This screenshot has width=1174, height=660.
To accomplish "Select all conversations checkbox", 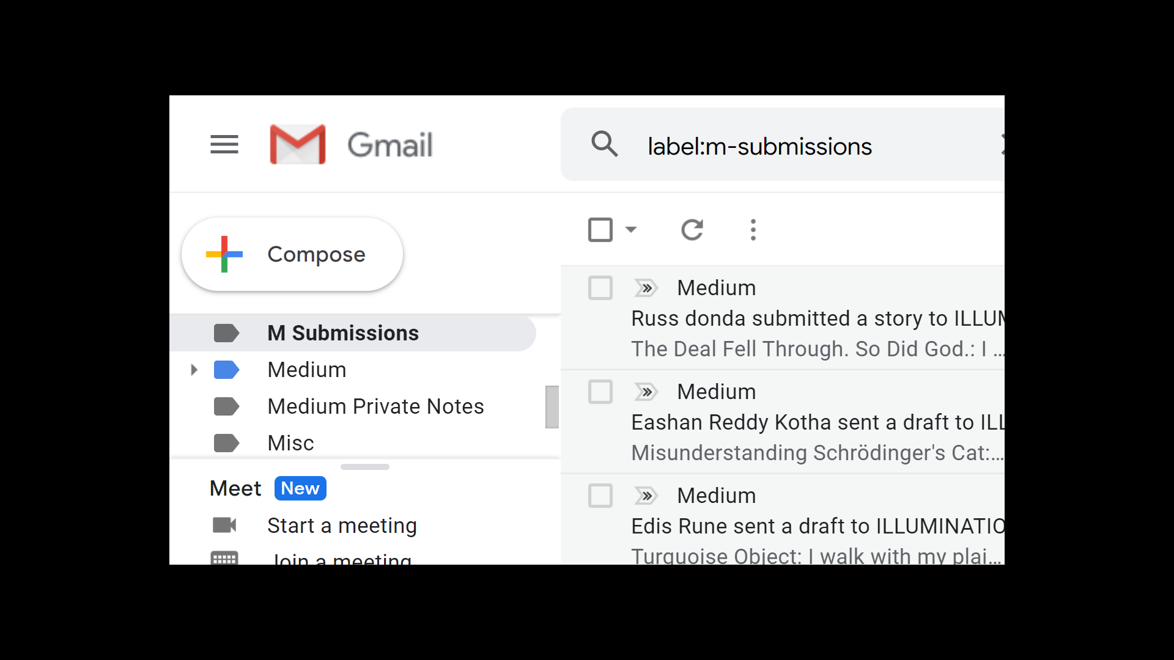I will click(x=601, y=229).
